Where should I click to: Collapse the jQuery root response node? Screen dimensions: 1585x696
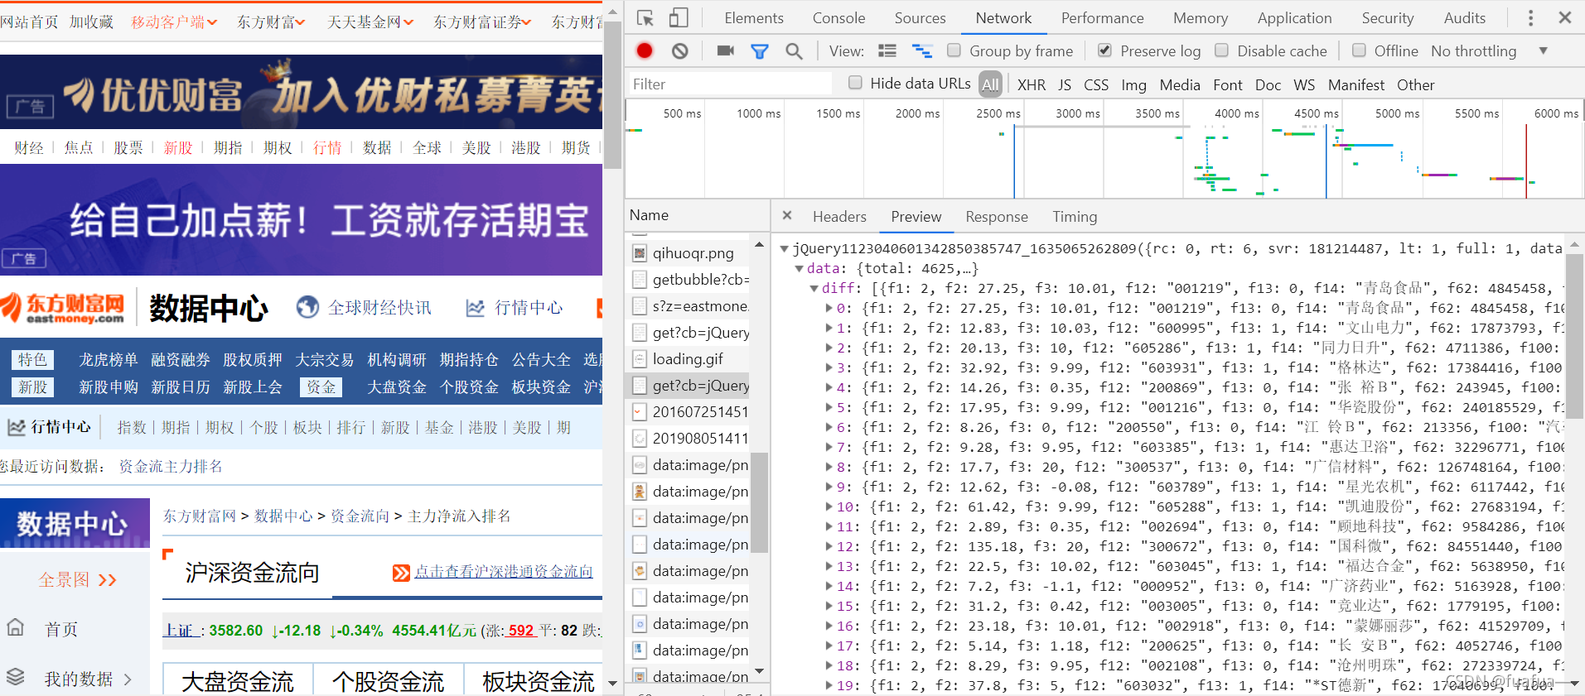tap(784, 248)
